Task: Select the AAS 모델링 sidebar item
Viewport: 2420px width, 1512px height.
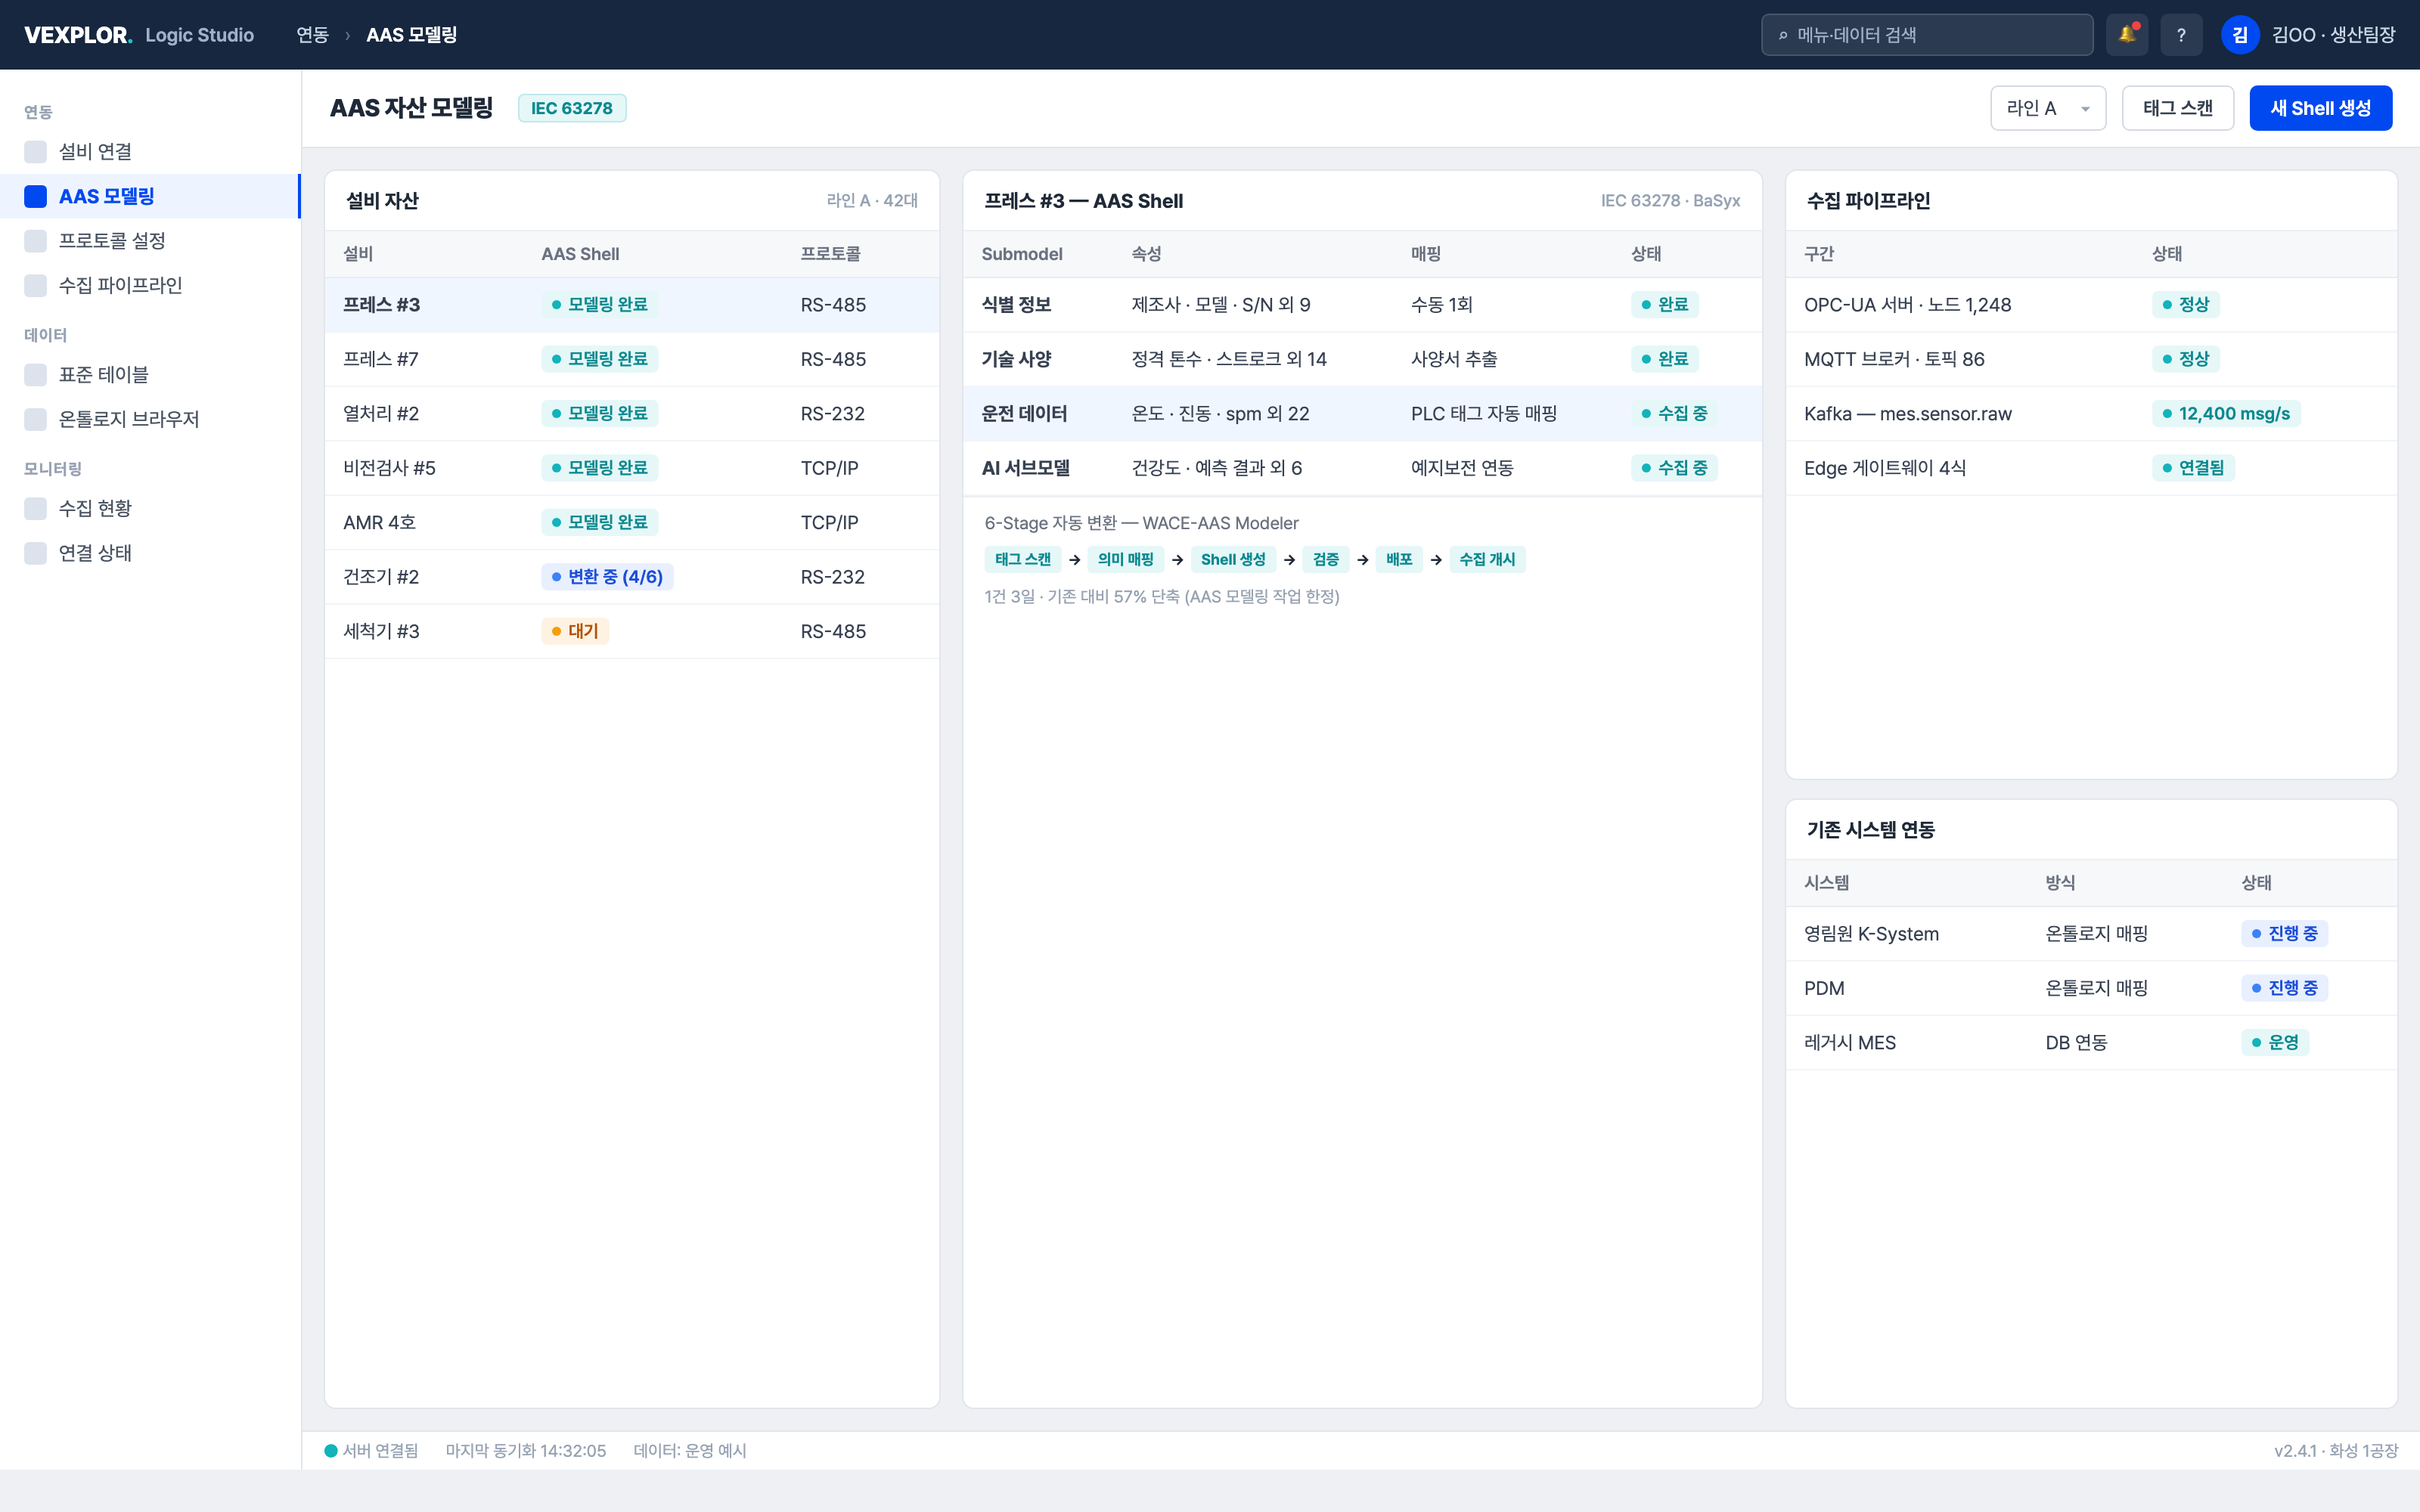Action: (x=150, y=196)
